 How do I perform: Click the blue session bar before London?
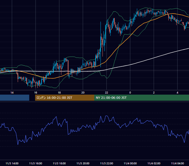pos(14,98)
